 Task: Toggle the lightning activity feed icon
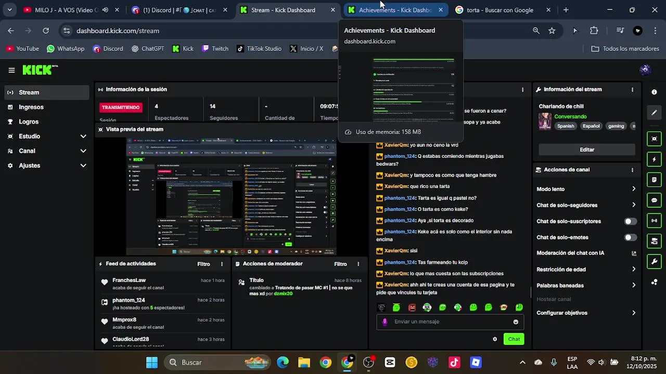pos(654,159)
